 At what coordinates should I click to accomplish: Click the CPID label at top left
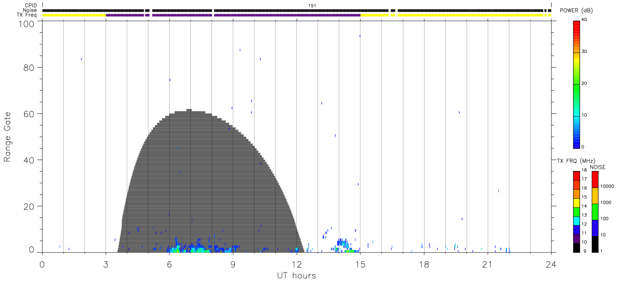(x=31, y=6)
